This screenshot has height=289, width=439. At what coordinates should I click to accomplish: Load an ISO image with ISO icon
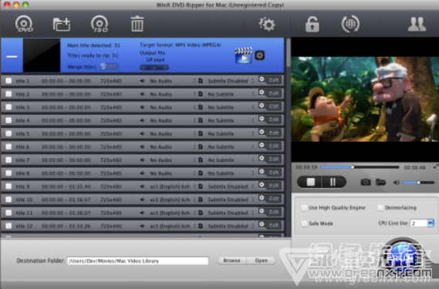[x=100, y=24]
